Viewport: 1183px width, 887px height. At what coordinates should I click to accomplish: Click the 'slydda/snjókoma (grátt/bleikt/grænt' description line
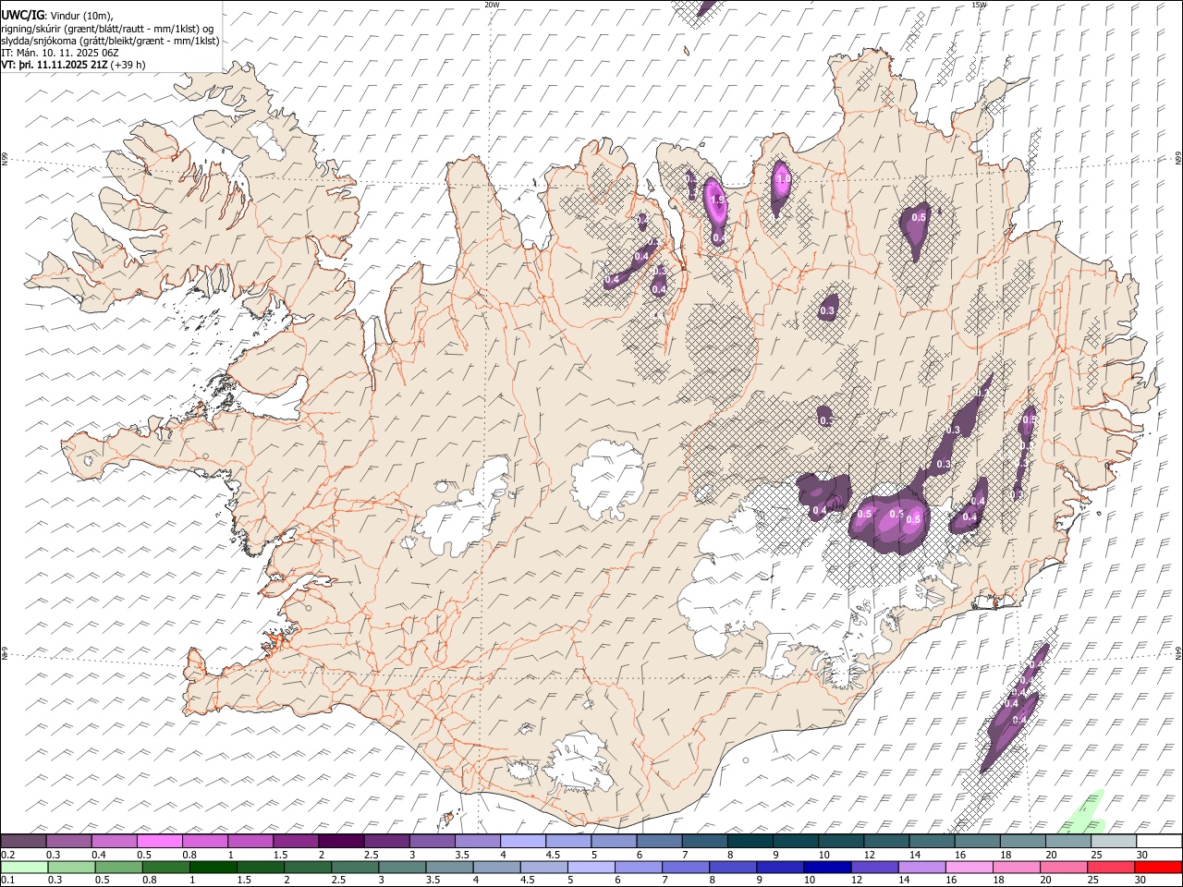[110, 41]
